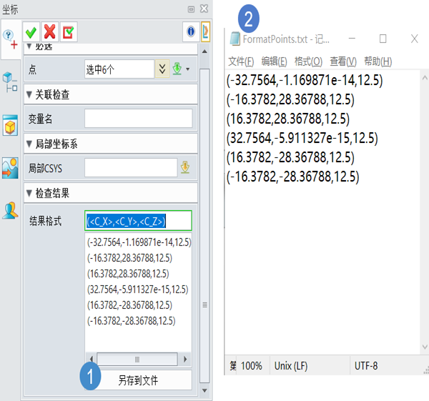Select result row (32.7564,-5.911327e-15,12.5) in panel
Screen dimensions: 429x401
(x=137, y=289)
